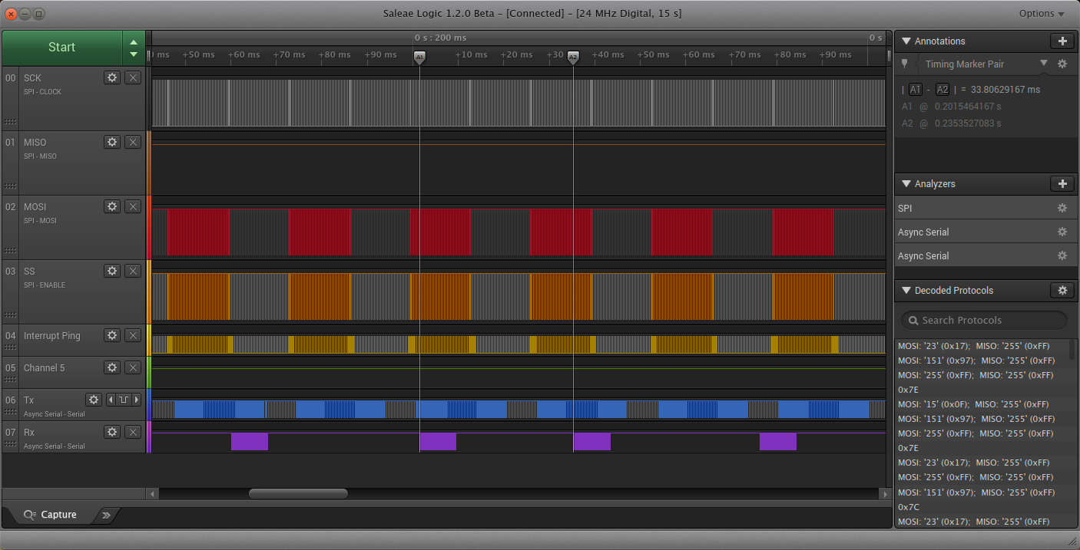This screenshot has width=1080, height=550.
Task: Click the Timing Marker Pair gear icon
Action: click(x=1062, y=64)
